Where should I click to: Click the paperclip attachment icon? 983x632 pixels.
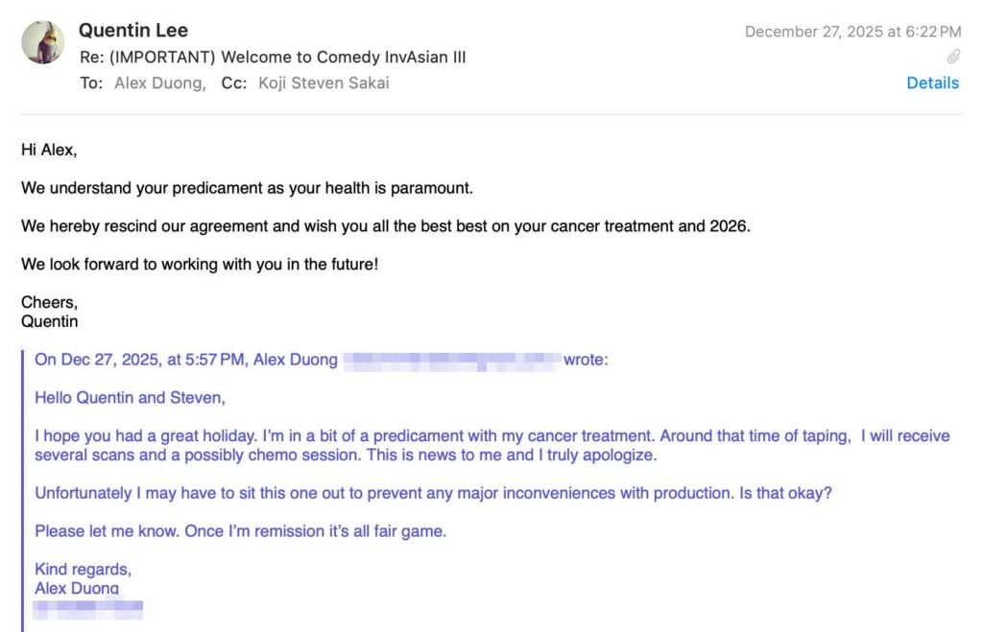tap(953, 57)
